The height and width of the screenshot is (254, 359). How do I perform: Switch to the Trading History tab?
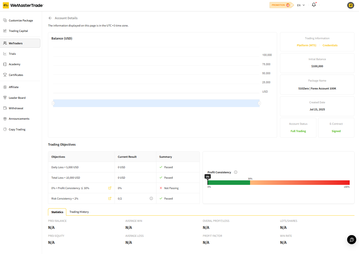tap(79, 212)
